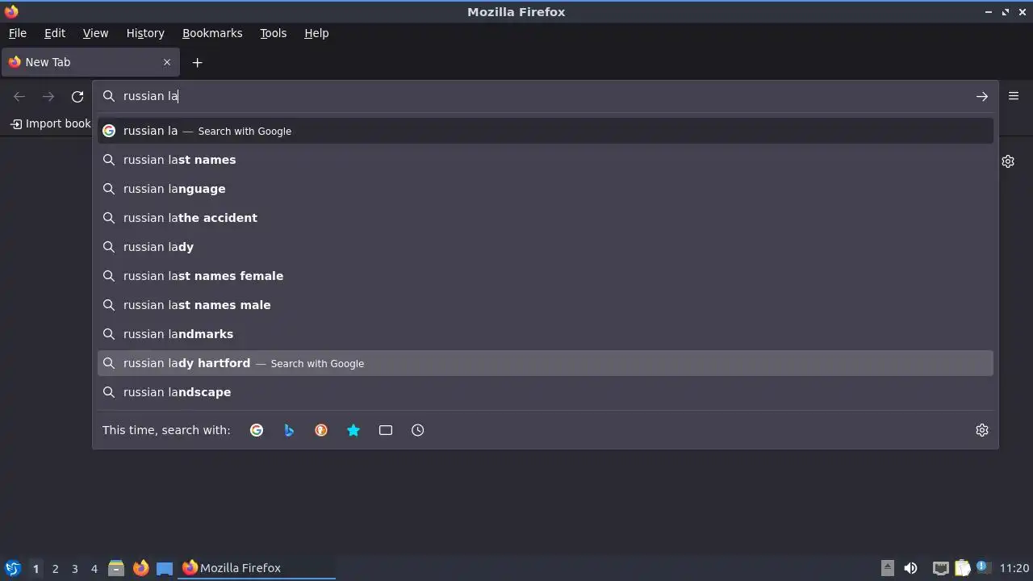Click the show desktop taskbar icon
1033x581 pixels.
pyautogui.click(x=165, y=568)
